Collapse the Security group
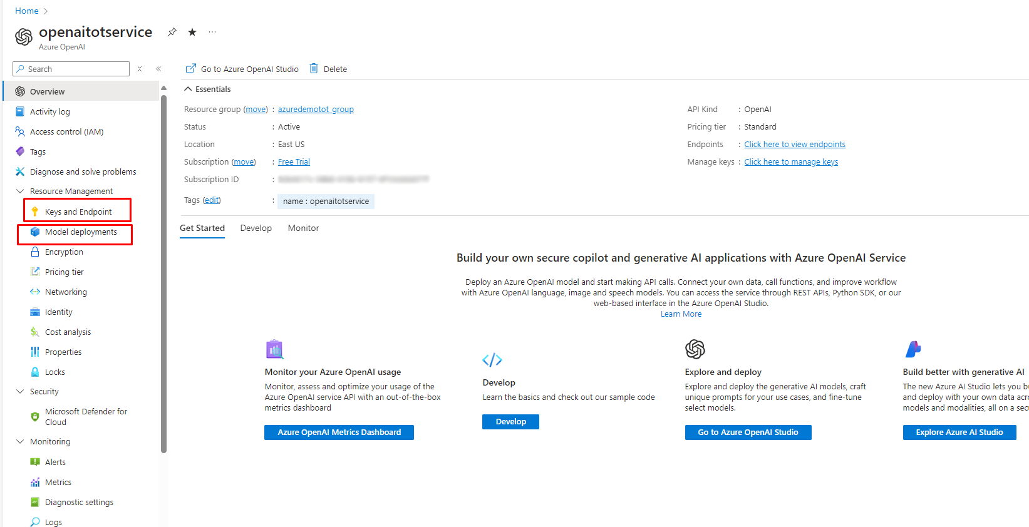This screenshot has height=527, width=1029. pos(20,391)
